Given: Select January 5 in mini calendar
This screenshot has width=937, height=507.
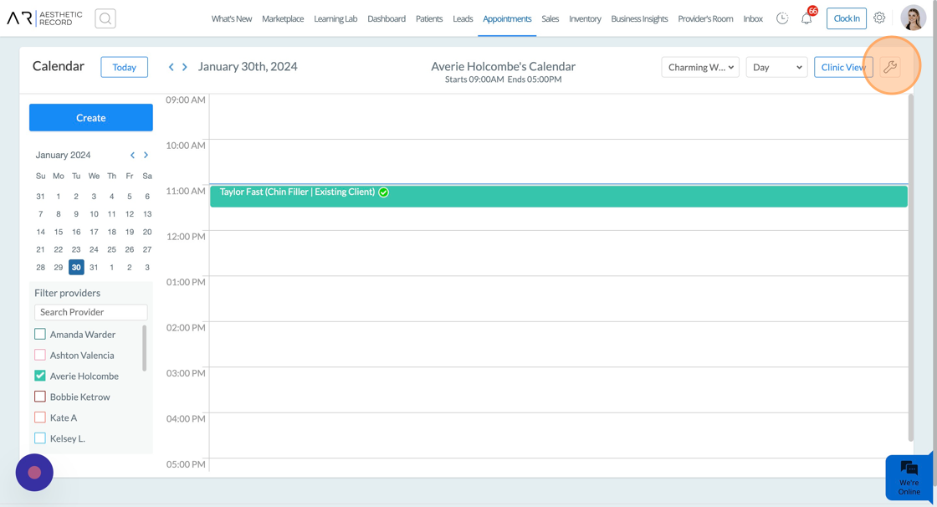Looking at the screenshot, I should [130, 196].
